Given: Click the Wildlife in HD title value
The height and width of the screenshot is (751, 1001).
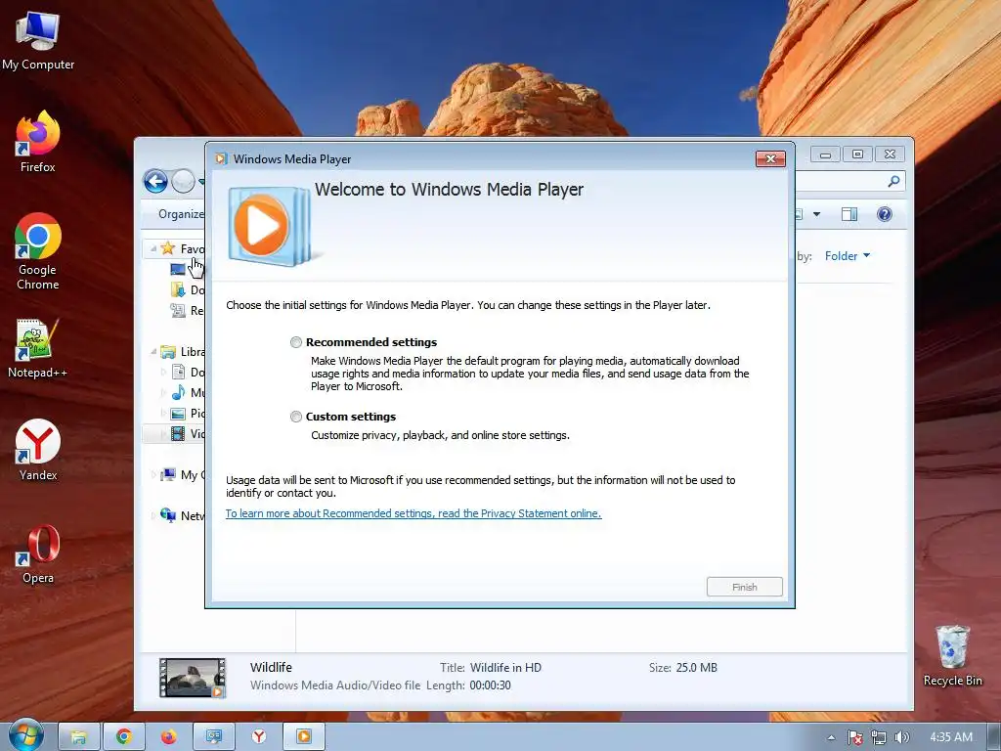Looking at the screenshot, I should tap(505, 667).
